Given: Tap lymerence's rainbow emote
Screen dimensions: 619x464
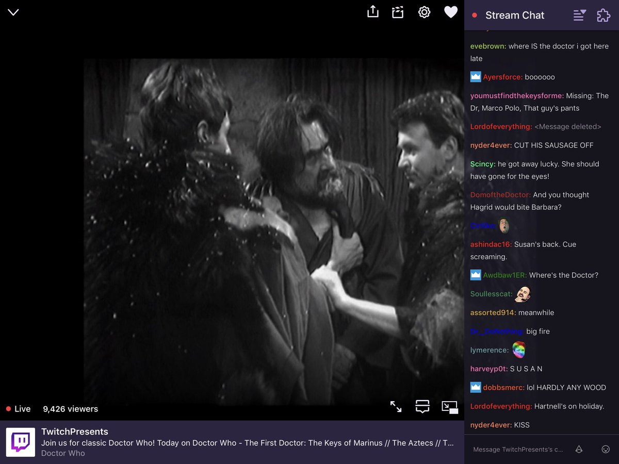Looking at the screenshot, I should tap(518, 350).
